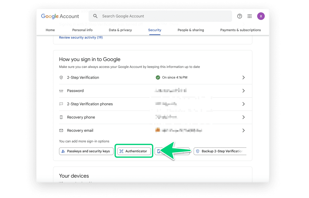Click the Authenticator button
The image size is (309, 198).
tap(134, 151)
